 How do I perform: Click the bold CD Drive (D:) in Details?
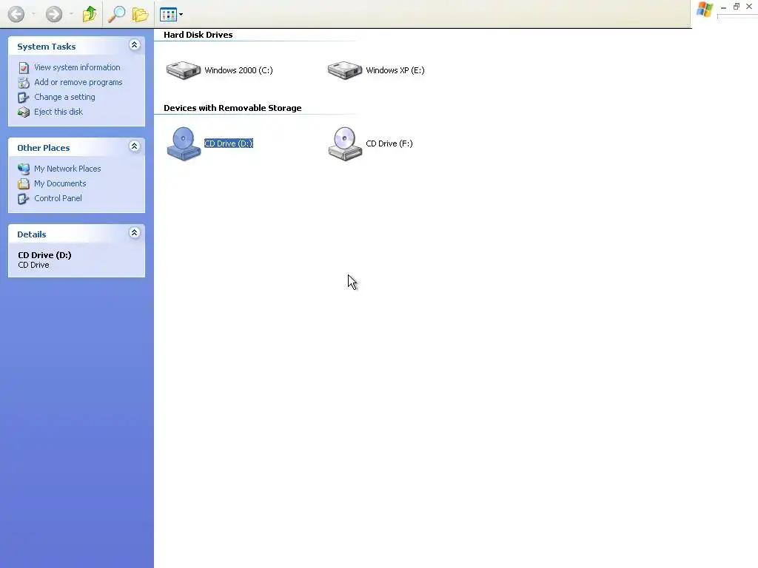[44, 255]
